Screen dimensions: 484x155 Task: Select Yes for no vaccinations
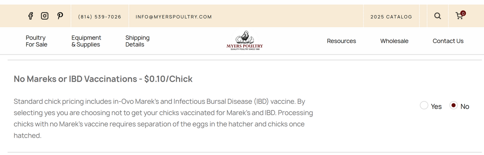pyautogui.click(x=424, y=105)
